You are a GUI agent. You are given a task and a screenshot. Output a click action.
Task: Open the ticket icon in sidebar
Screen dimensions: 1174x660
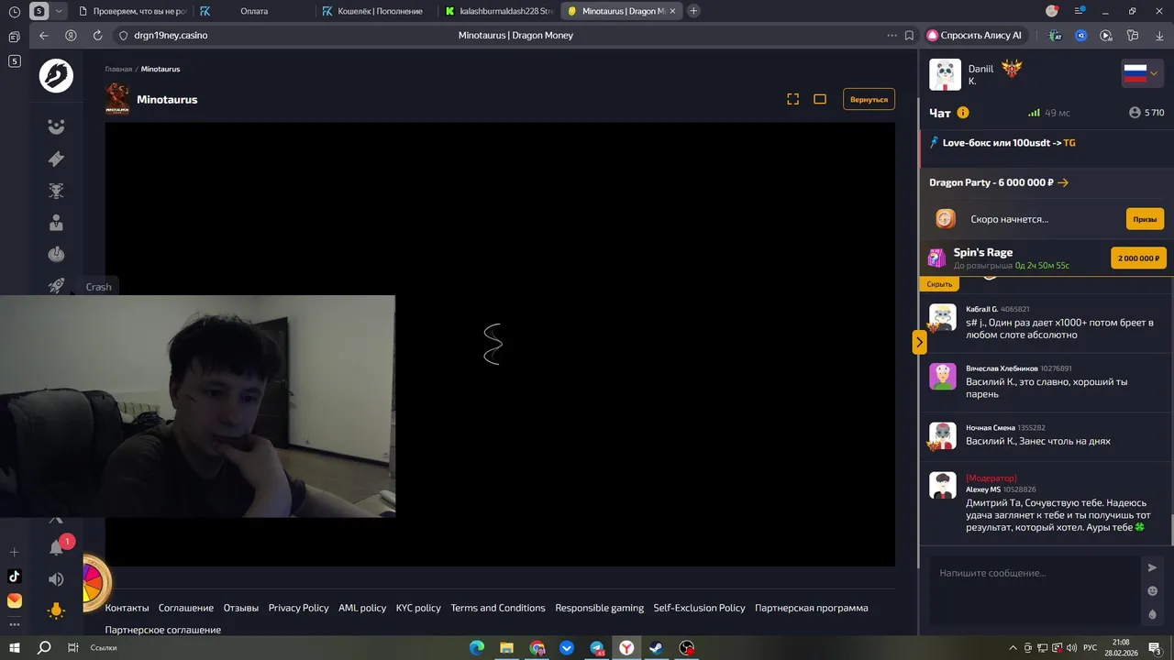click(x=56, y=159)
